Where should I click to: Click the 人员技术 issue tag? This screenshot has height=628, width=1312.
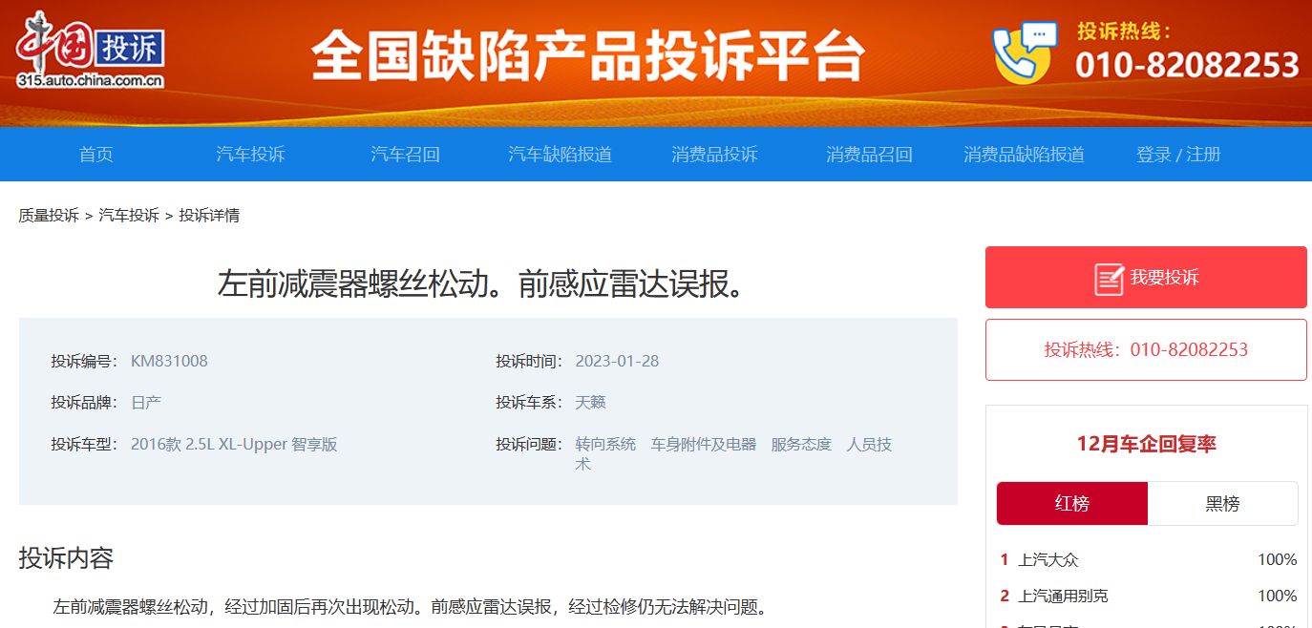point(869,445)
